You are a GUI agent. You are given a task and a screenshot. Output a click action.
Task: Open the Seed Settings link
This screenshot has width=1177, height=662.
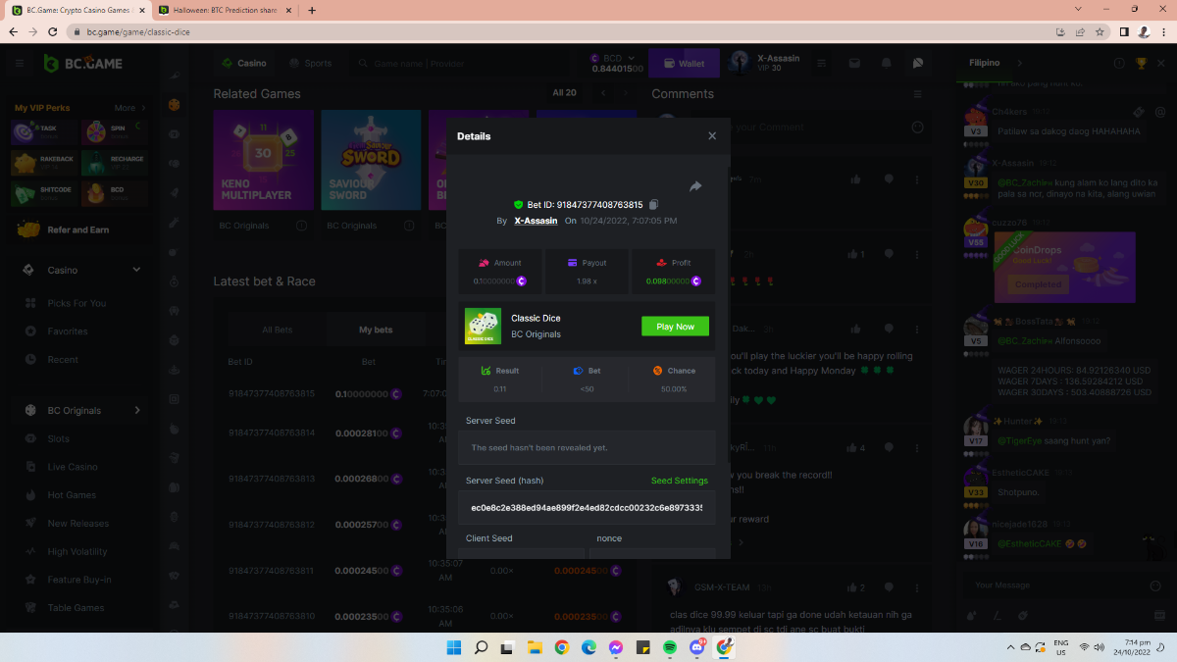(679, 481)
